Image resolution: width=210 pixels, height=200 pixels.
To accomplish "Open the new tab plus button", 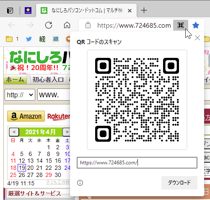I will point(144,10).
